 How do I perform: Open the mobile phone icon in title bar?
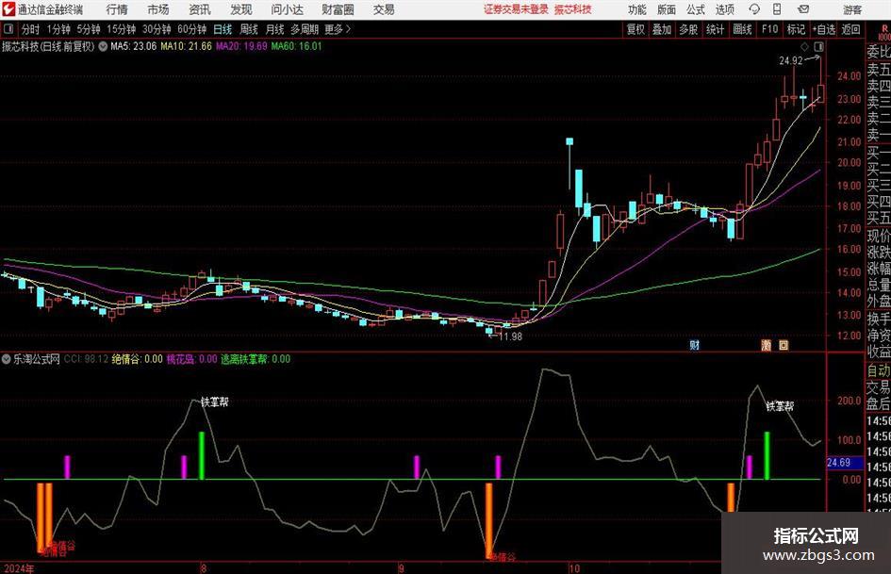coord(777,9)
